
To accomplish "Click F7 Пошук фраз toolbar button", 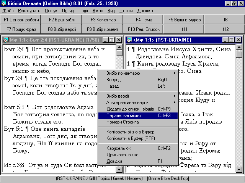I will click(x=21, y=29).
